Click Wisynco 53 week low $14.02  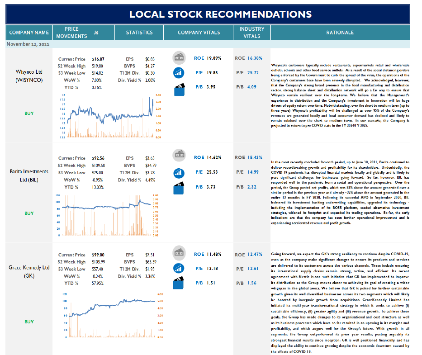(x=97, y=73)
